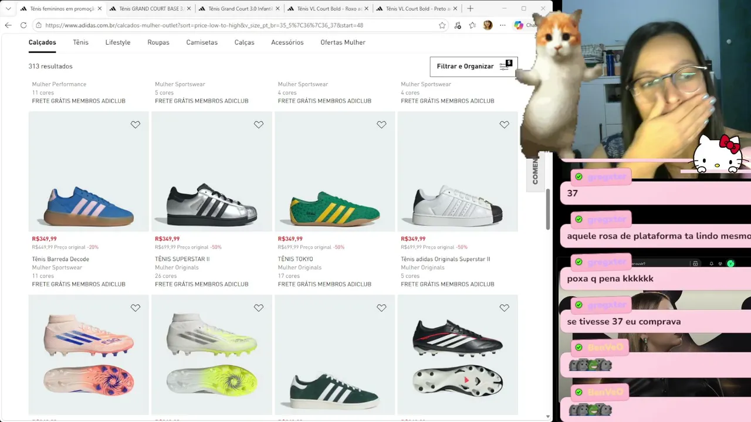Screen dimensions: 751x422
Task: Click chat message 'aquele rosa de plataforma ta lindo mesmo'
Action: (x=658, y=236)
